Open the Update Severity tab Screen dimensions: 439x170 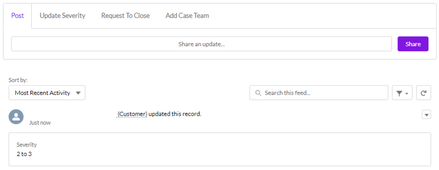pos(62,16)
